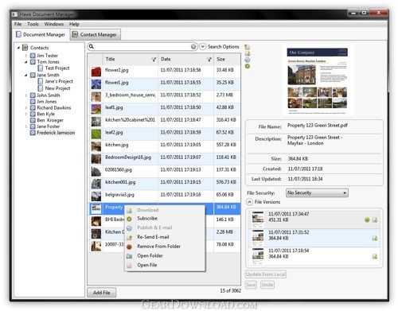Click the green refresh icon beside file list

click(248, 66)
